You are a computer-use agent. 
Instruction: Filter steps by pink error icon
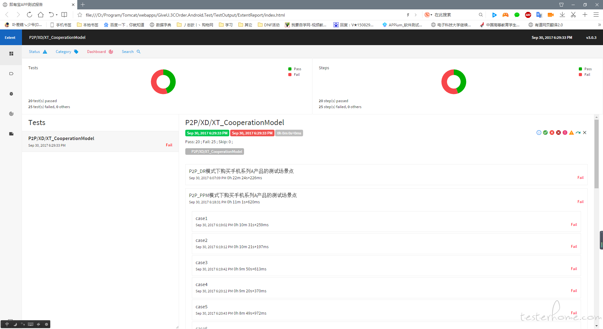click(x=565, y=133)
